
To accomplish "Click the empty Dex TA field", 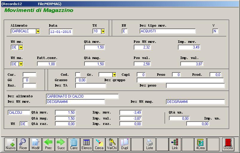I will [91, 86].
